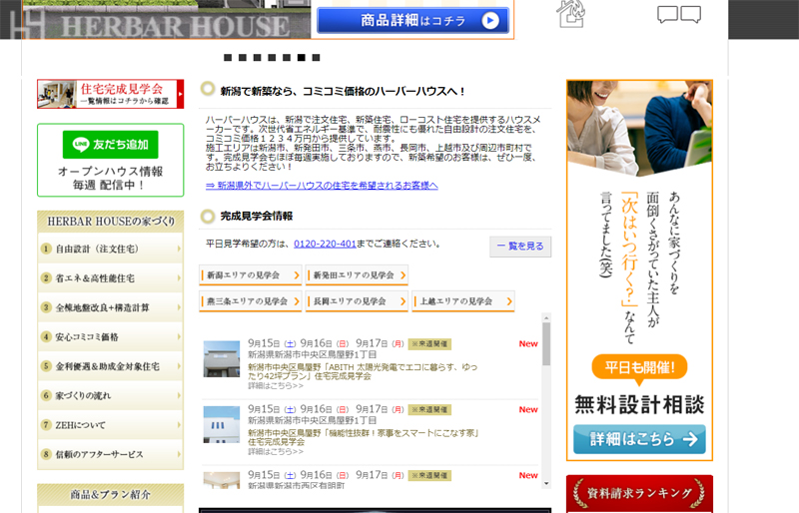Click 詳細はこちら on 無料設計相談 banner
Screen dimensions: 799x513
pos(639,439)
